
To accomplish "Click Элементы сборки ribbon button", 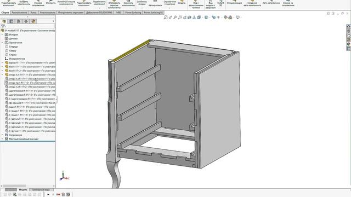I will [142, 3].
